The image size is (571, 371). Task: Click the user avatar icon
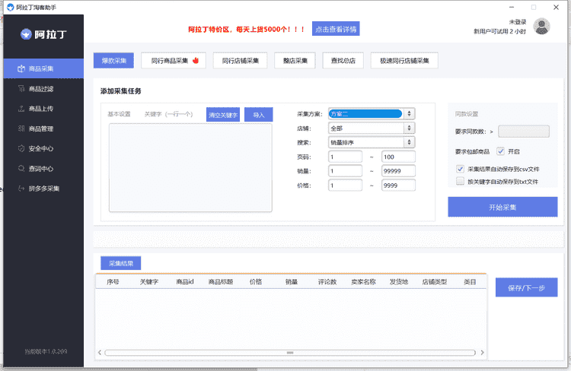point(541,27)
